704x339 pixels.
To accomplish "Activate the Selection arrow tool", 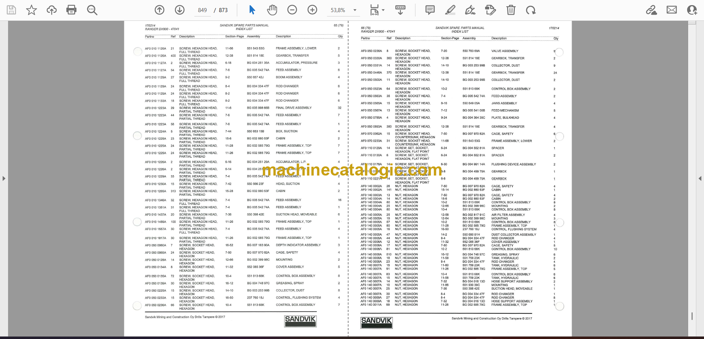I will point(252,10).
